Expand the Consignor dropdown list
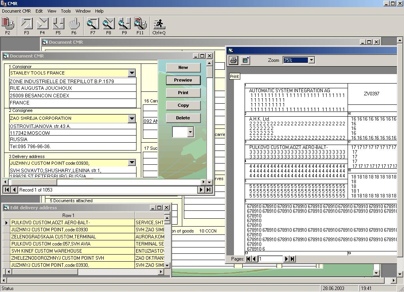Screen dimensions: 404x292 132,73
